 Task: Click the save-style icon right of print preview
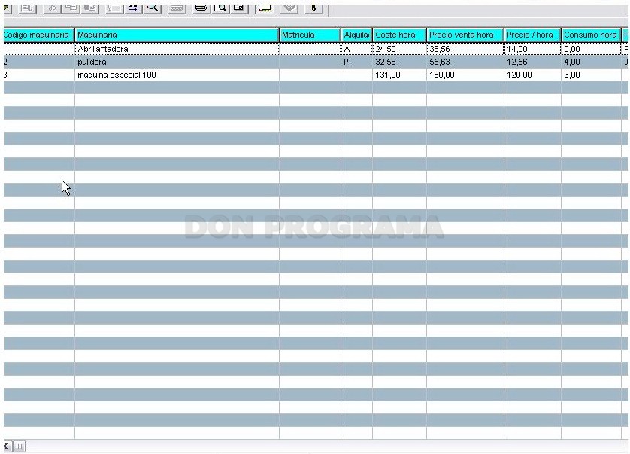(x=240, y=8)
